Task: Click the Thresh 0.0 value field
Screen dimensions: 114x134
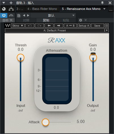Action: (21, 49)
